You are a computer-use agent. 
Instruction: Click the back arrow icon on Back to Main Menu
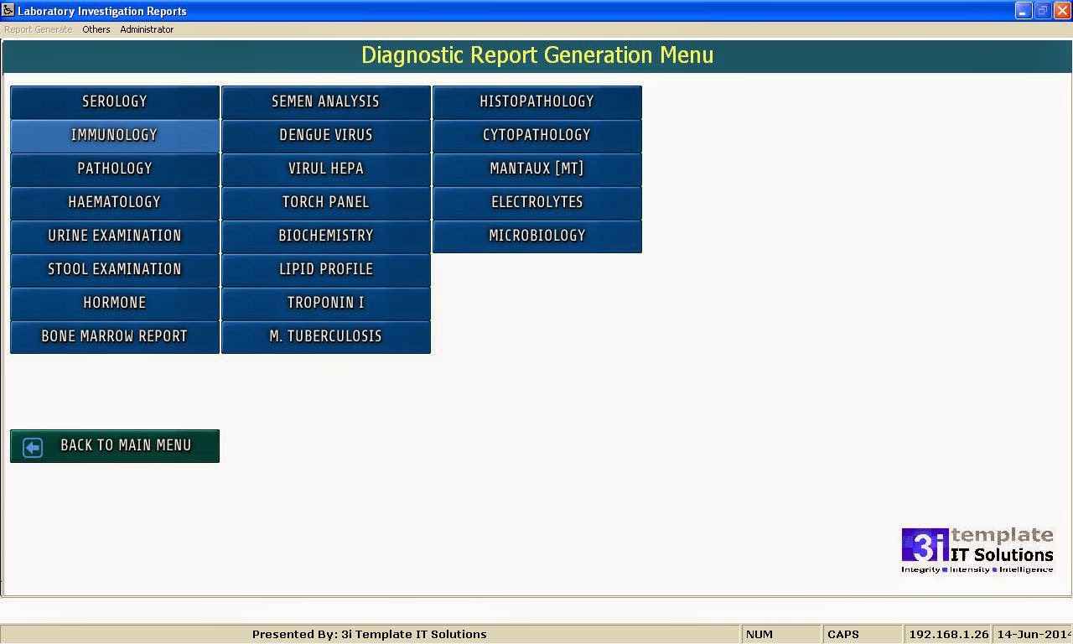[x=31, y=446]
